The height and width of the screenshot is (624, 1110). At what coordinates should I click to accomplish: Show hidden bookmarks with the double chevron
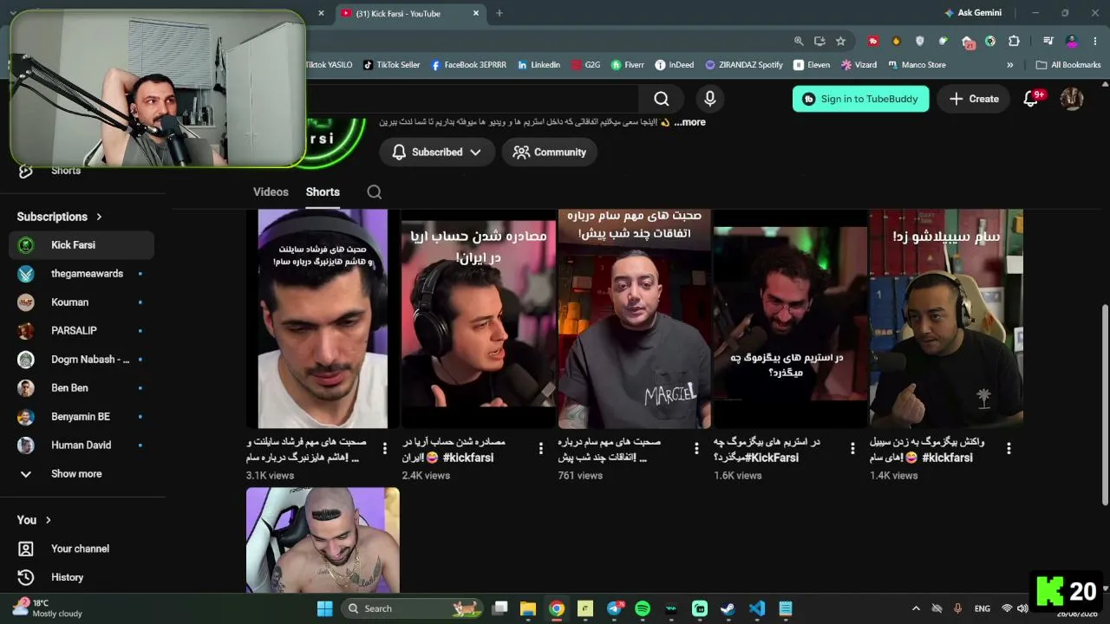tap(1009, 65)
